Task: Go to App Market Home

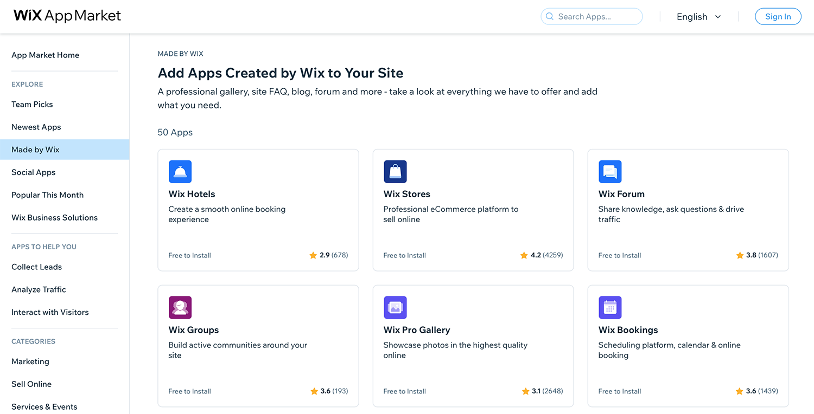Action: [46, 55]
